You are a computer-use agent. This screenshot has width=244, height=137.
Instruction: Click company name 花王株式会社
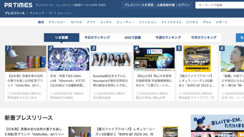(x=102, y=98)
